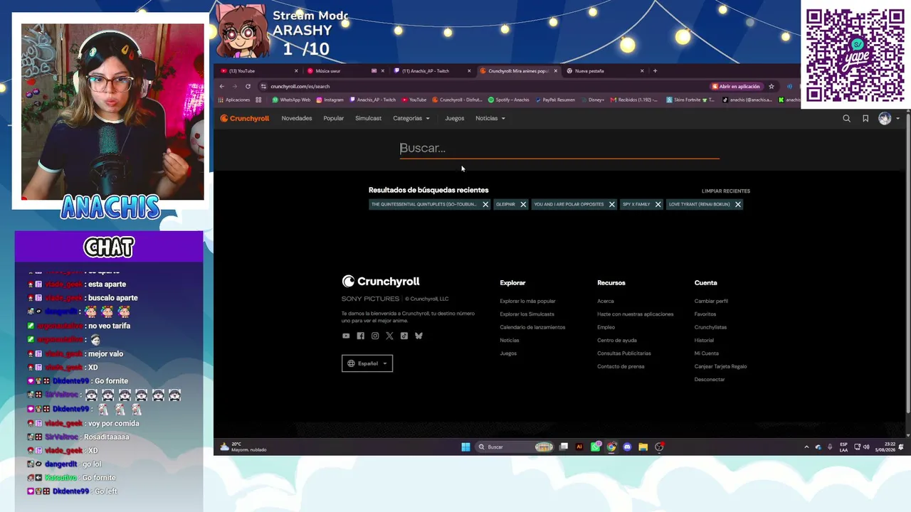Expand the Categorías dropdown in navigation
The height and width of the screenshot is (512, 911).
click(411, 119)
